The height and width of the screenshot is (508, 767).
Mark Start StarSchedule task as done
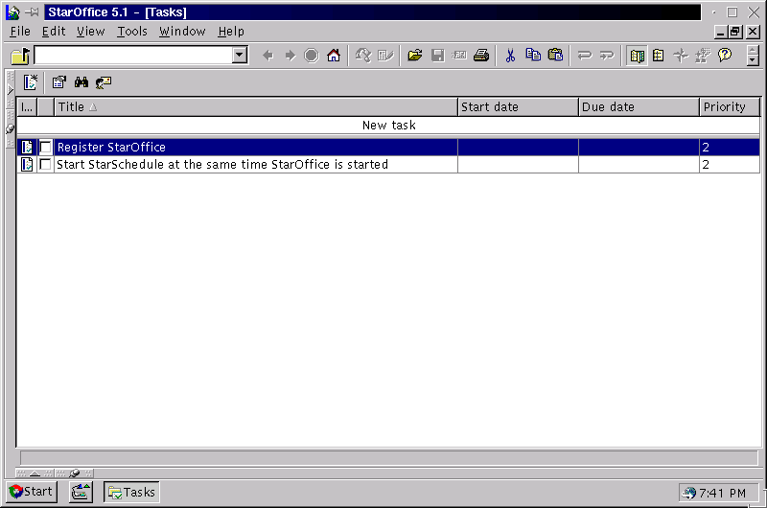point(46,165)
